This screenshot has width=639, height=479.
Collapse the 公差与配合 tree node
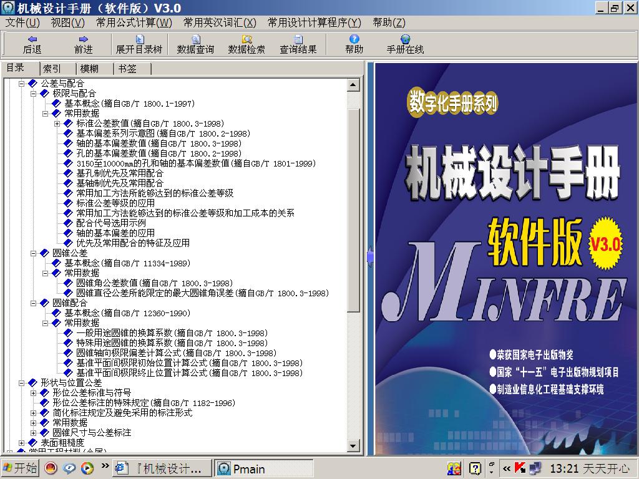pos(22,84)
